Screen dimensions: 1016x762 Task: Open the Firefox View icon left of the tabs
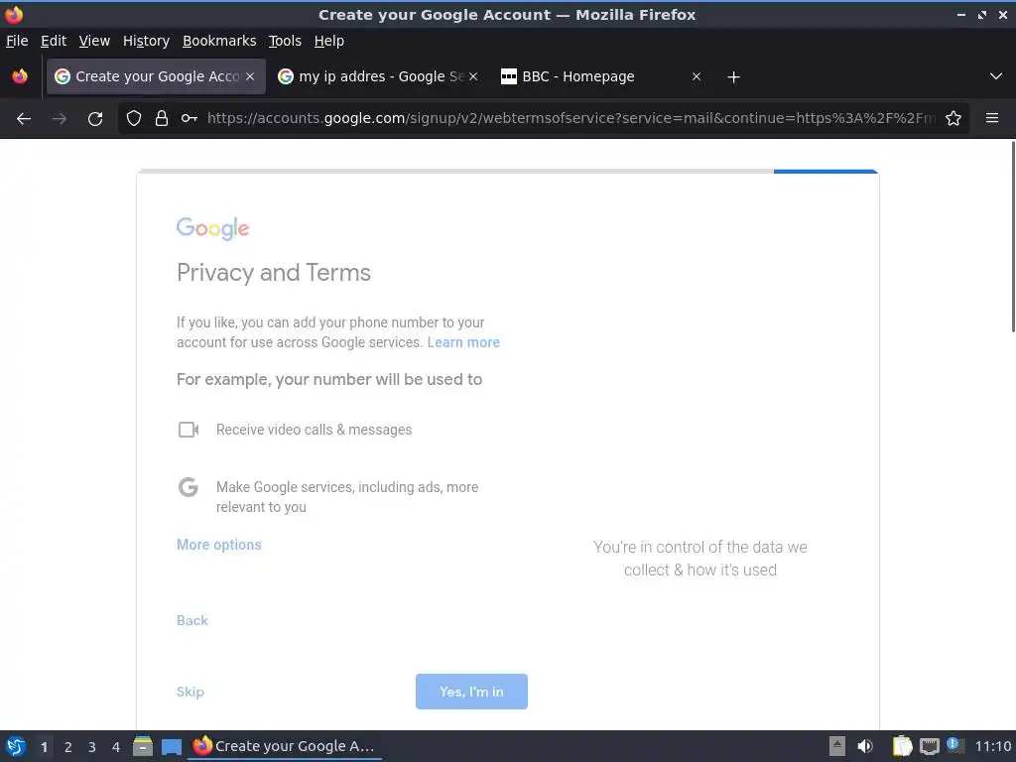tap(20, 76)
